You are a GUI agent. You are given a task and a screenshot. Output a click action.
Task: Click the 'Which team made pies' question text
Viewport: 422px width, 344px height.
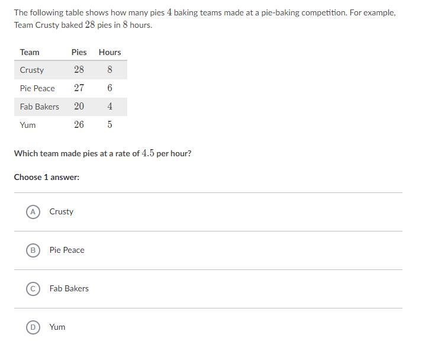103,153
